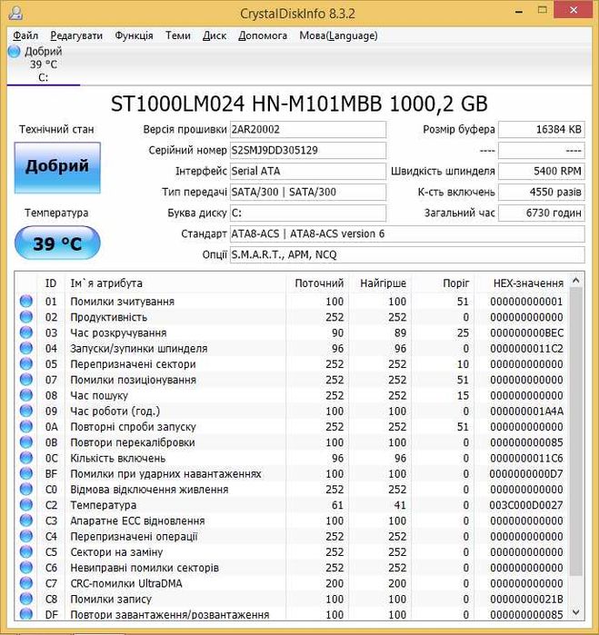
Task: Click HEX value 003C000D0027 in Температура row
Action: (526, 505)
